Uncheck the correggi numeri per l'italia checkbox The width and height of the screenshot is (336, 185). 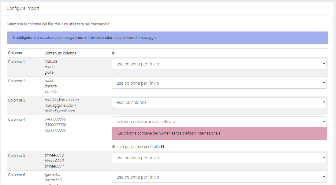[x=114, y=147]
